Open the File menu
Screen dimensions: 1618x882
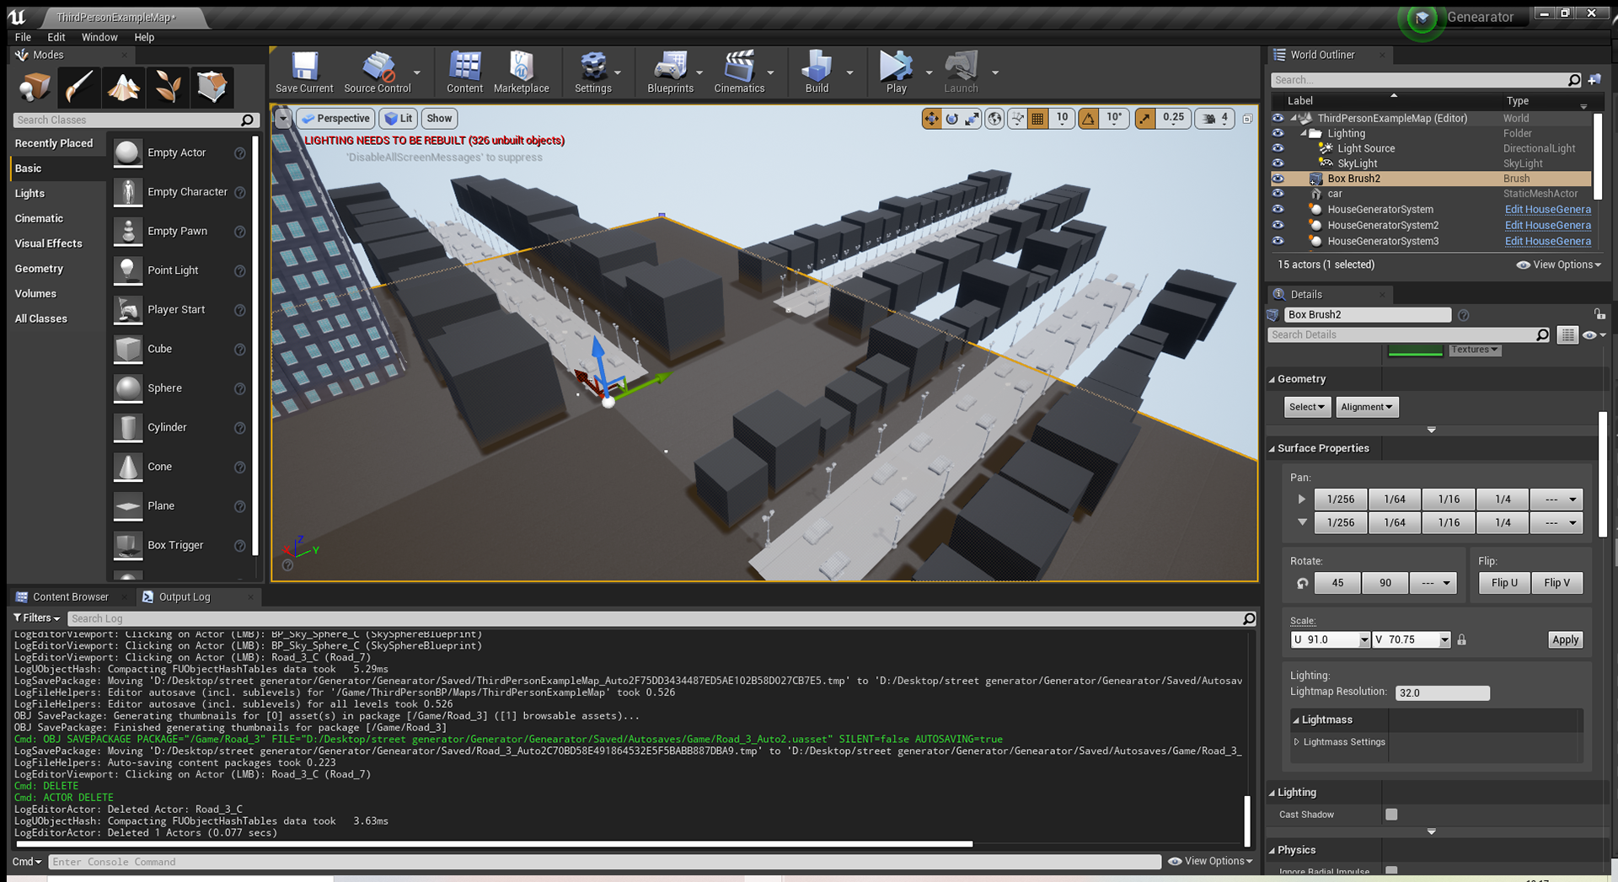23,37
